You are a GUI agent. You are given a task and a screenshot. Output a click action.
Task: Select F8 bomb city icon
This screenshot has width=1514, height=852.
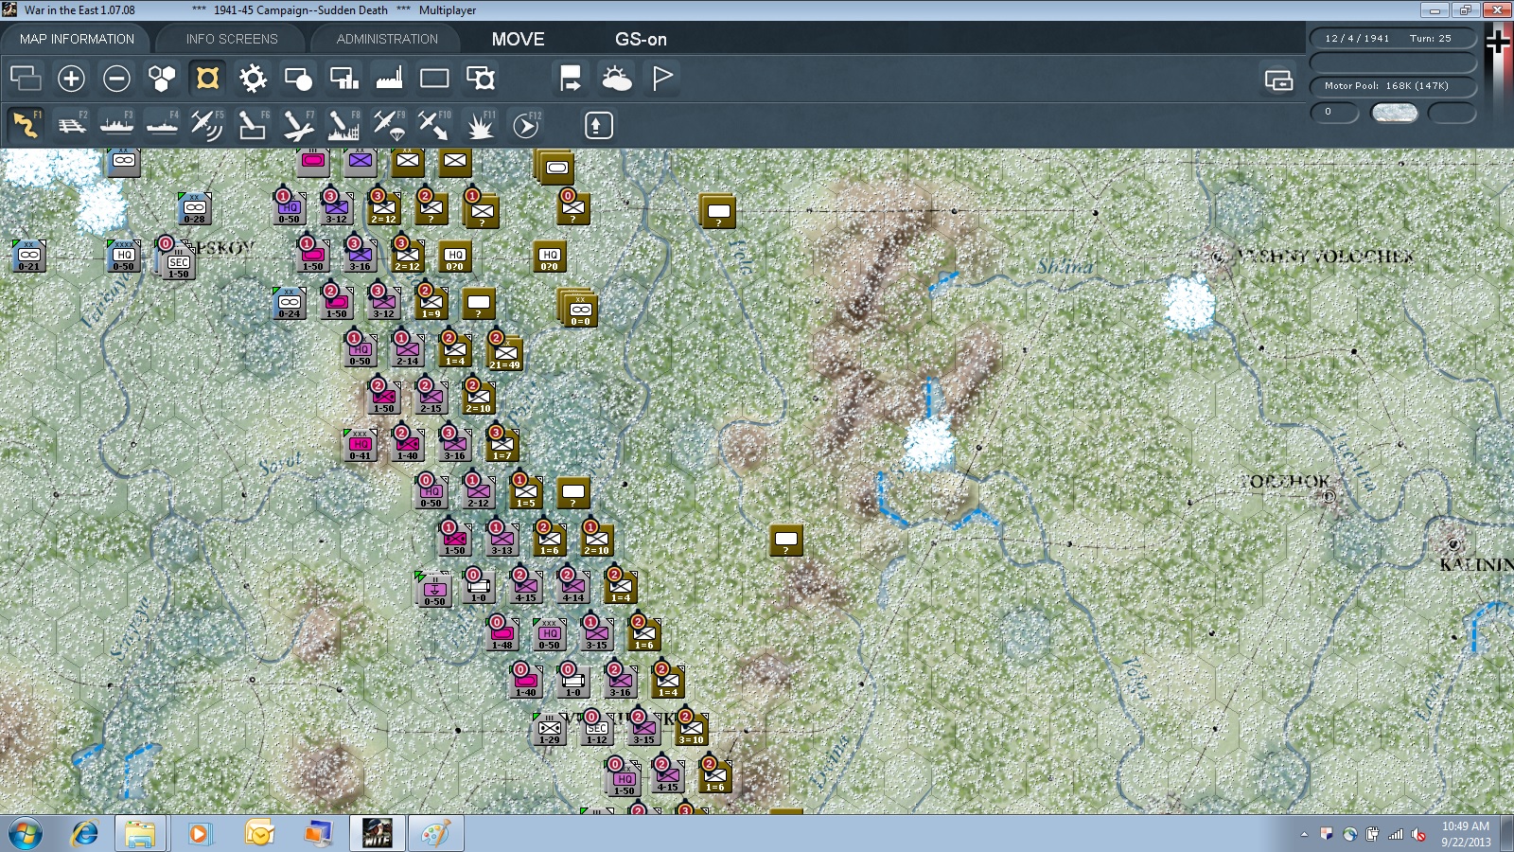point(343,125)
